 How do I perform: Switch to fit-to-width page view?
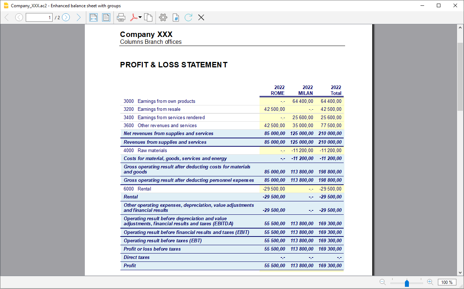click(x=94, y=17)
